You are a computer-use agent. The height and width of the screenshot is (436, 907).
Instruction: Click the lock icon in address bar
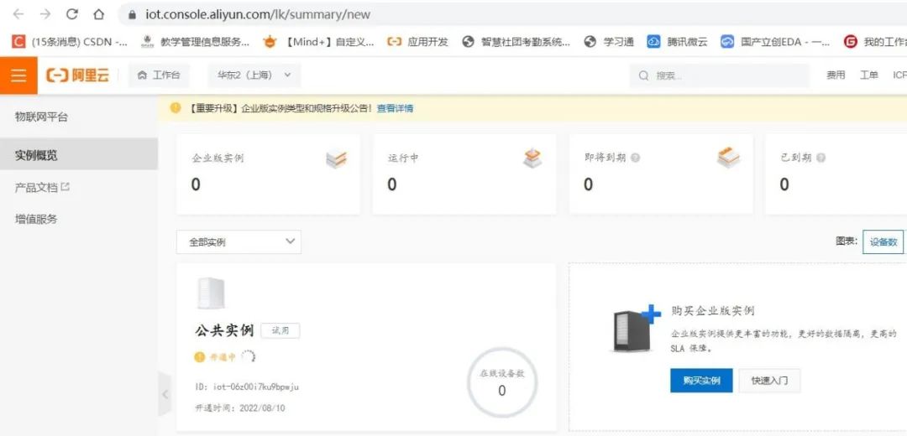pos(133,14)
